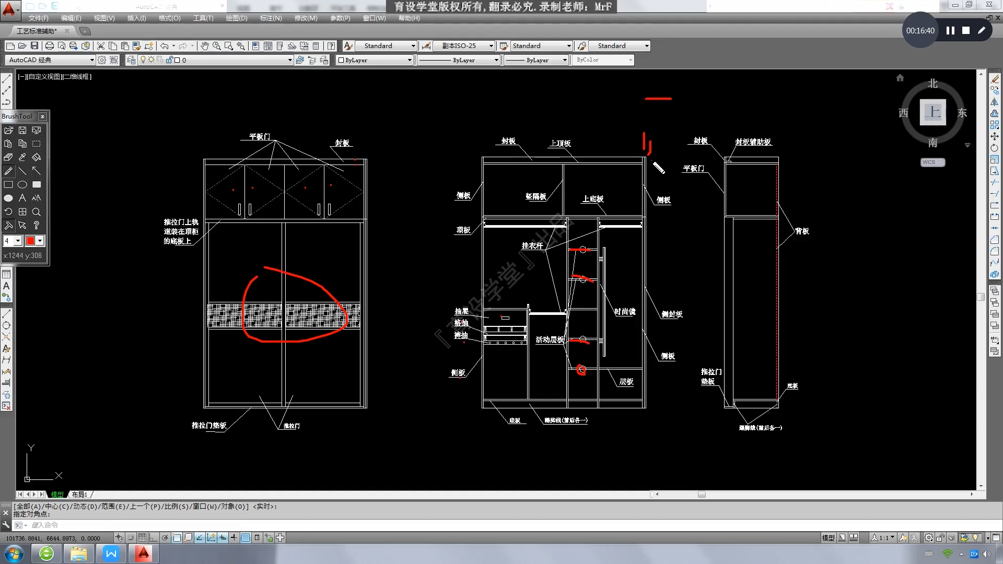Toggle Dynamic Input in status bar
1003x564 pixels.
[x=223, y=537]
